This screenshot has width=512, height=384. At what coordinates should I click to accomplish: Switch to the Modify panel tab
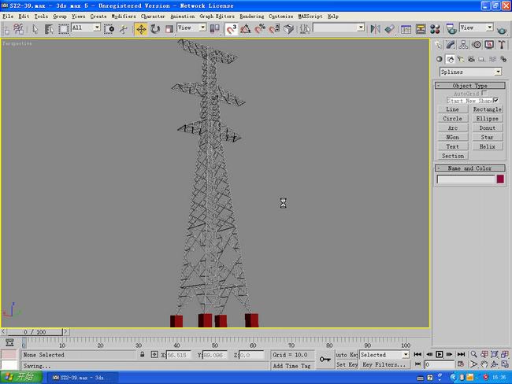(451, 45)
